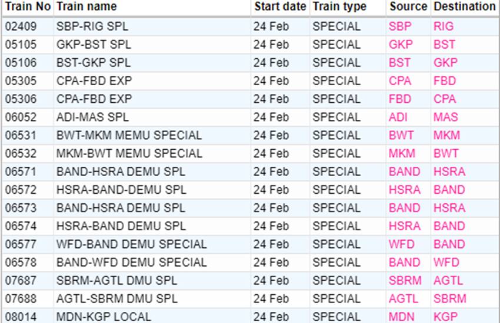Viewport: 500px width, 323px height.
Task: Open MAS destination link for ADI-MAS SPL
Action: pos(445,117)
